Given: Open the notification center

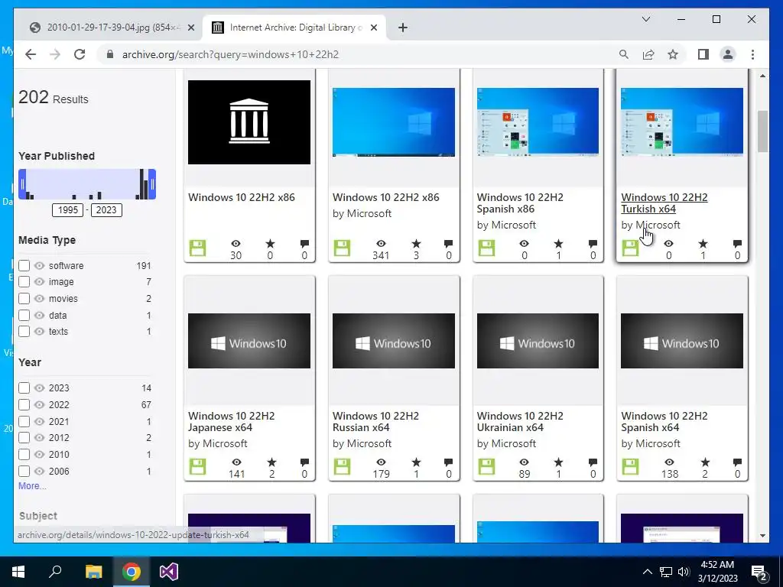Looking at the screenshot, I should coord(759,572).
